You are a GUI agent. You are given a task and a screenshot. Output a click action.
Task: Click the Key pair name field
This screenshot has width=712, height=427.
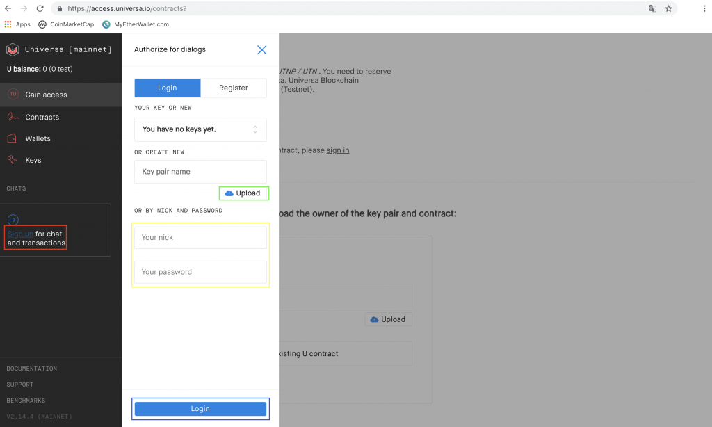pyautogui.click(x=200, y=172)
